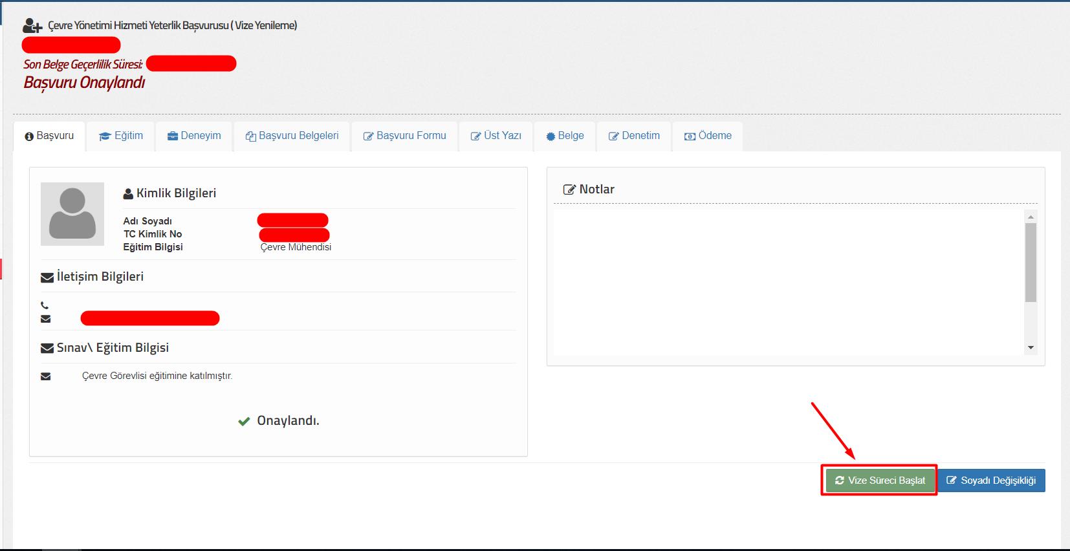
Task: Select the Üst Yazı tab
Action: point(496,136)
